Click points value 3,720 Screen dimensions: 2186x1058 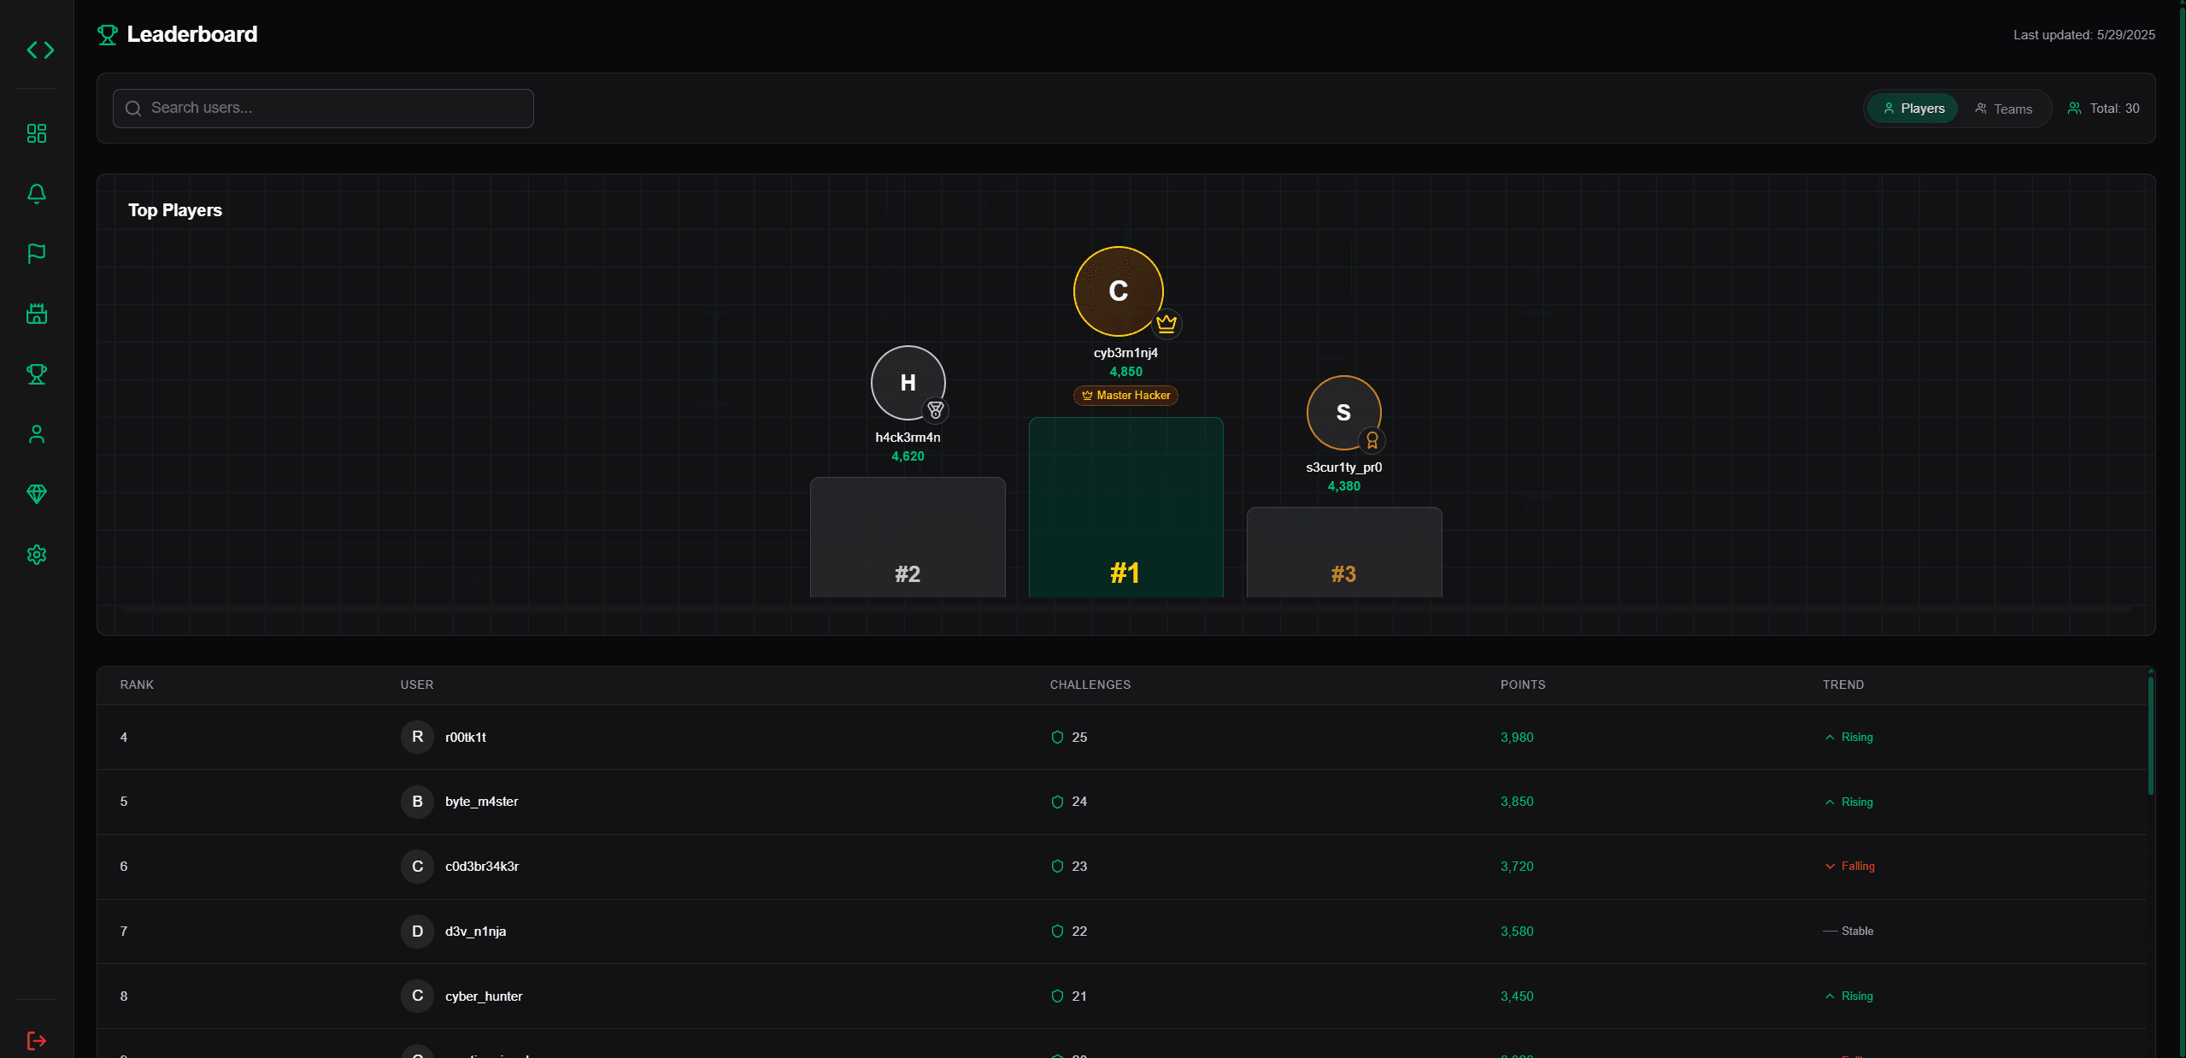(x=1517, y=867)
